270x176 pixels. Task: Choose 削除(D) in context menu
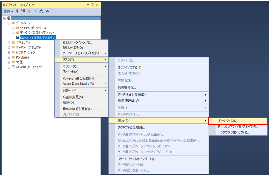tap(81, 102)
